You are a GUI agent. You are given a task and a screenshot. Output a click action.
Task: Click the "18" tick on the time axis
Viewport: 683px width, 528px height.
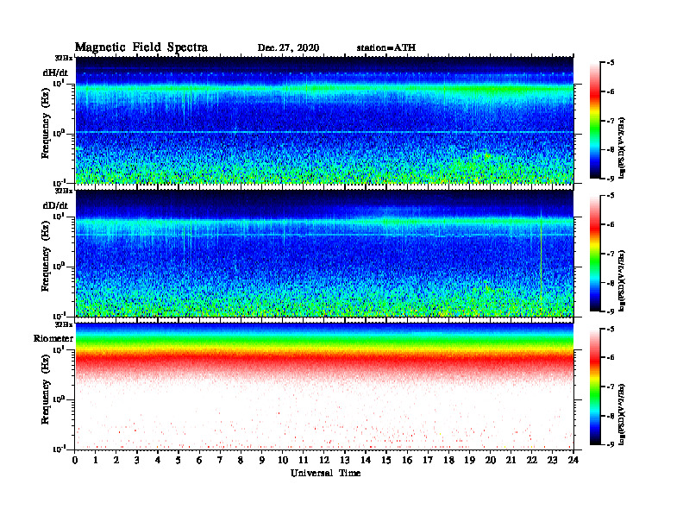448,461
